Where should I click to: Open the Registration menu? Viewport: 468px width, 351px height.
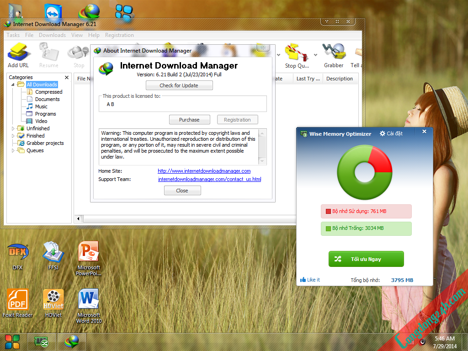(119, 35)
